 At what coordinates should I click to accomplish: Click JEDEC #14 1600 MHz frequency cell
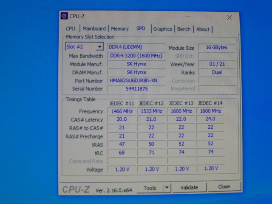(x=210, y=111)
